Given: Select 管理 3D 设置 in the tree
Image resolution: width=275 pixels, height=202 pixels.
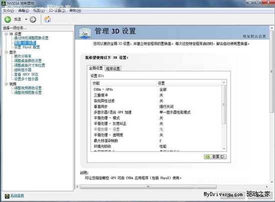Looking at the screenshot, I should tap(25, 43).
